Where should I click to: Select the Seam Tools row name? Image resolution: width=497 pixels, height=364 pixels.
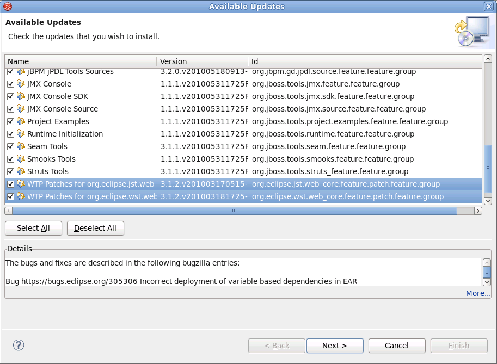tap(47, 146)
